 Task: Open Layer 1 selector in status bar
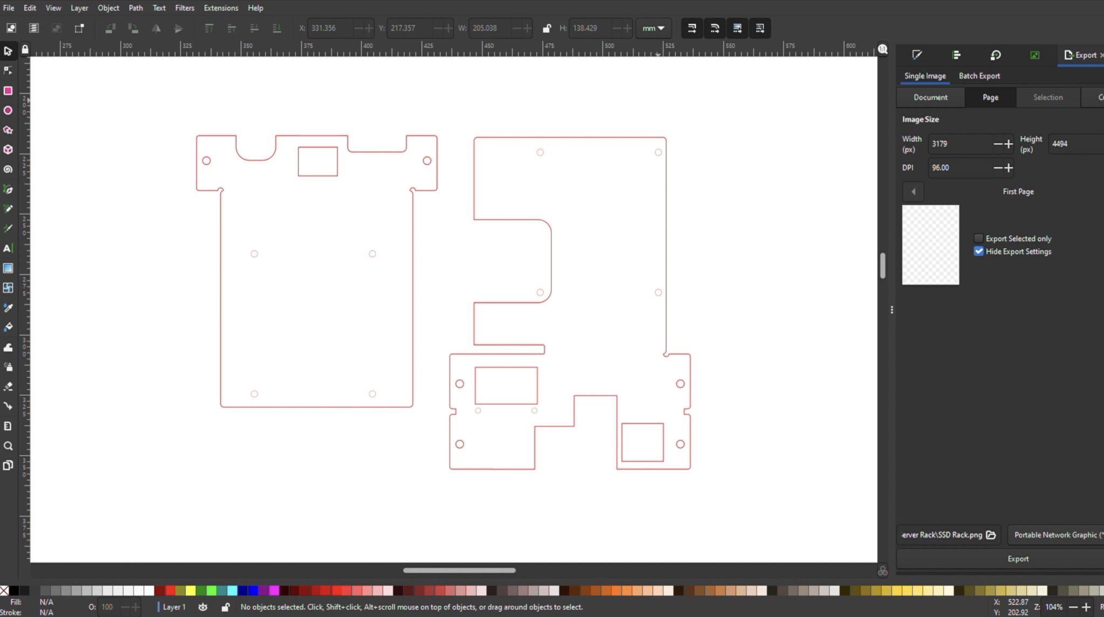coord(174,607)
